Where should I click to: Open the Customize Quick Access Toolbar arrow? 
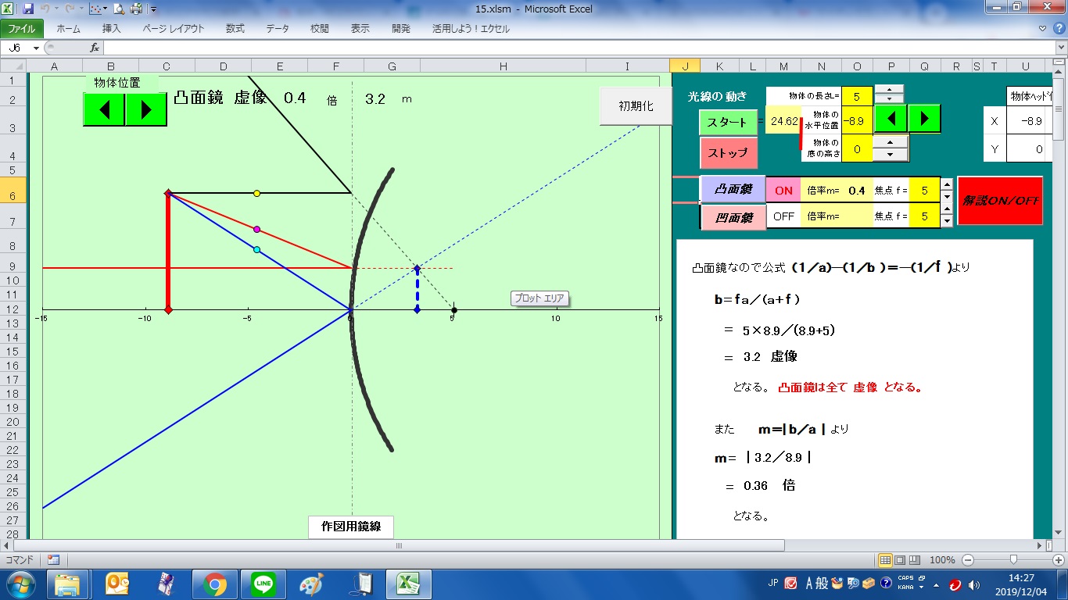point(153,9)
